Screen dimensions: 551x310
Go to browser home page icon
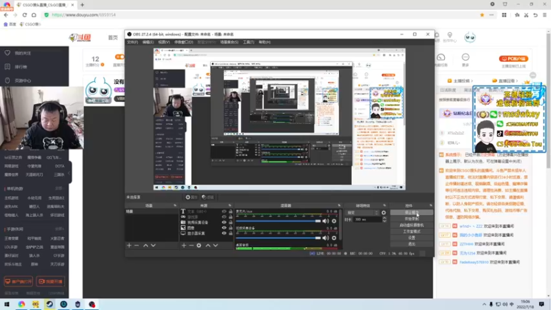[34, 14]
